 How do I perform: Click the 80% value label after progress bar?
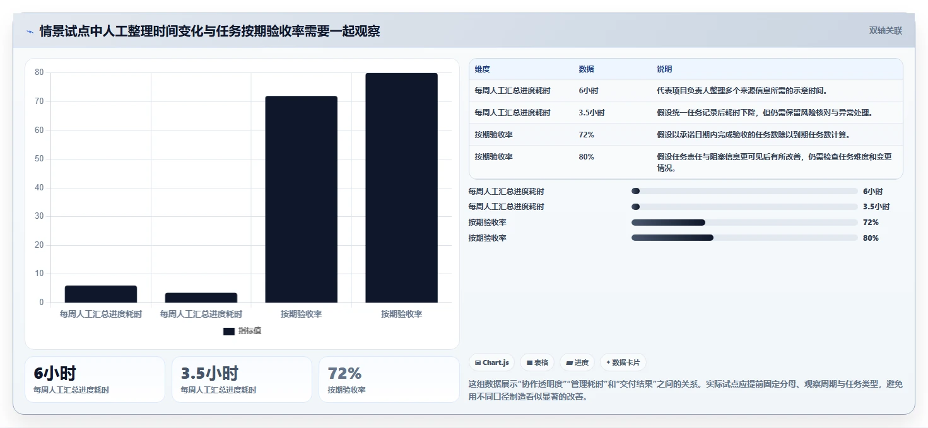[x=871, y=238]
